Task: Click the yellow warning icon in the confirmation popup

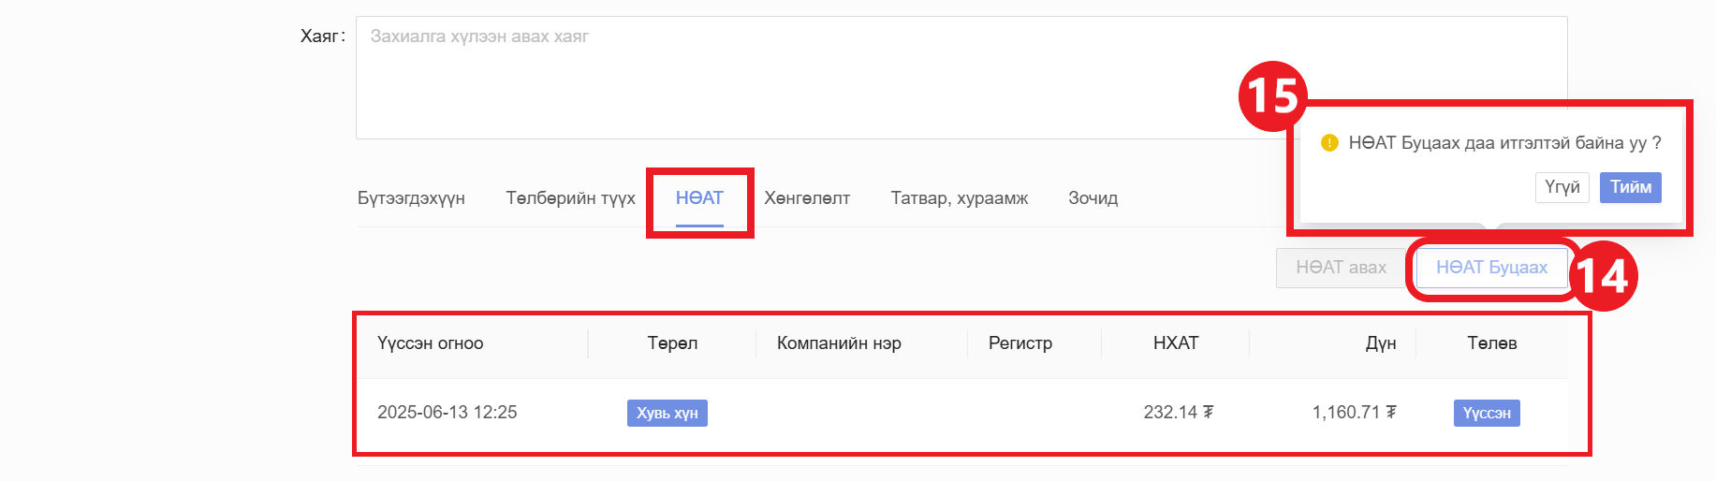Action: [1328, 143]
